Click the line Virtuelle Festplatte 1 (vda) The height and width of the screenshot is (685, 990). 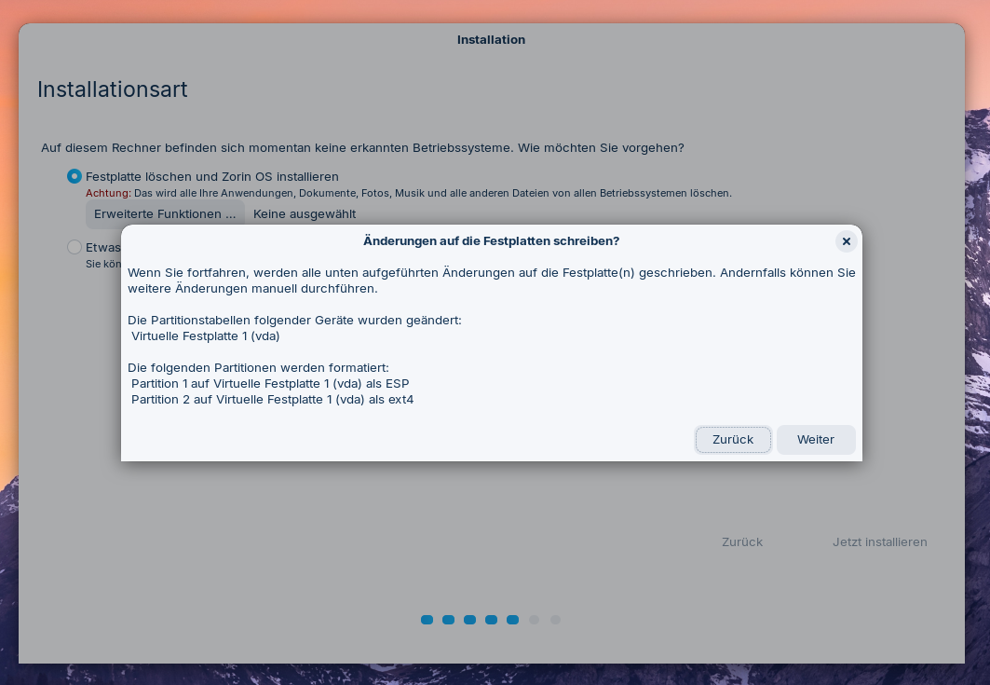(205, 336)
